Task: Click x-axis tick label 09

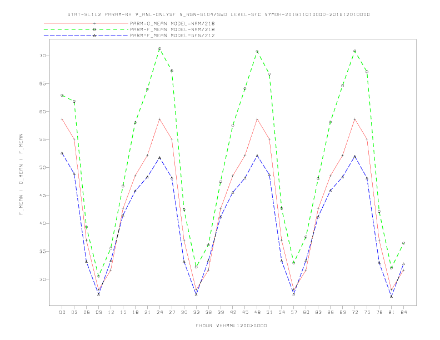Action: pos(98,312)
